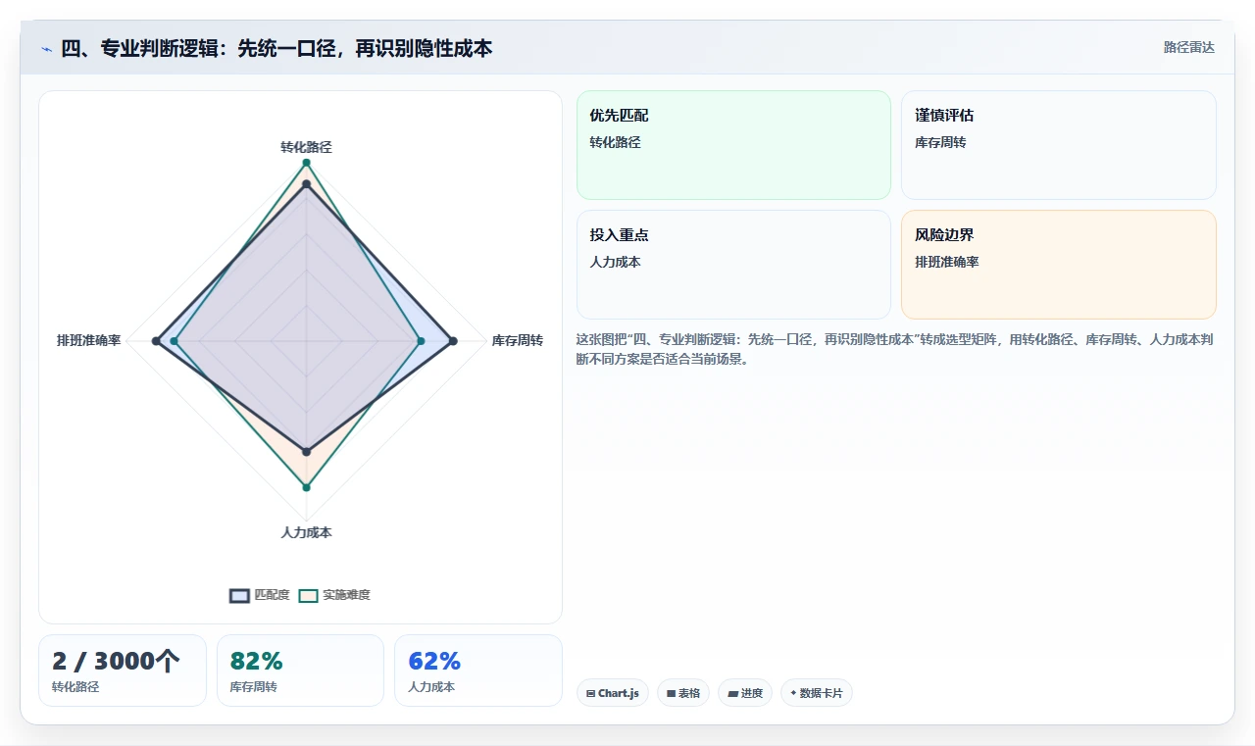
Task: Click the green 实施难度 point at 人力成本 vertex
Action: (306, 487)
